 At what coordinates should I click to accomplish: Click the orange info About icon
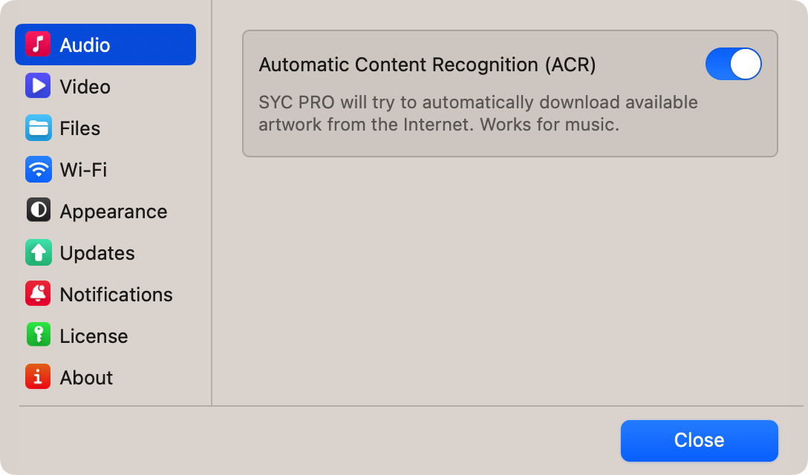pyautogui.click(x=38, y=377)
